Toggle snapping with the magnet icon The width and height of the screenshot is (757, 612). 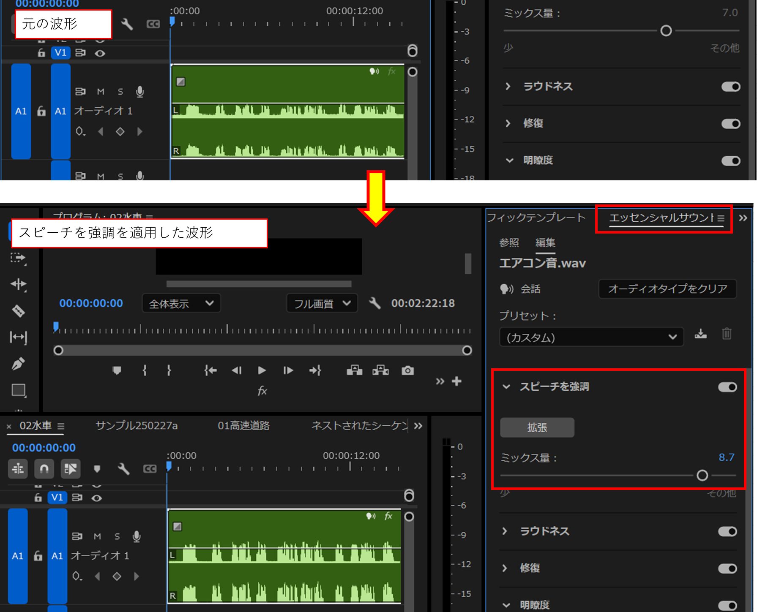(44, 469)
